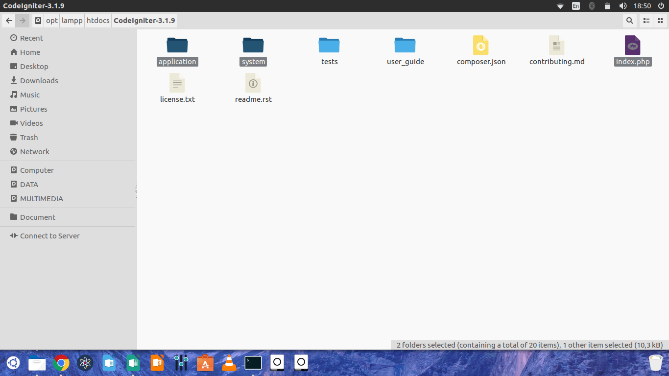669x376 pixels.
Task: Open VLC media player from the dock
Action: point(229,363)
